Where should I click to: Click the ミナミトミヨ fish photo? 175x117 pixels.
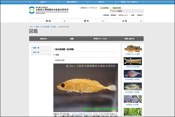point(85,88)
